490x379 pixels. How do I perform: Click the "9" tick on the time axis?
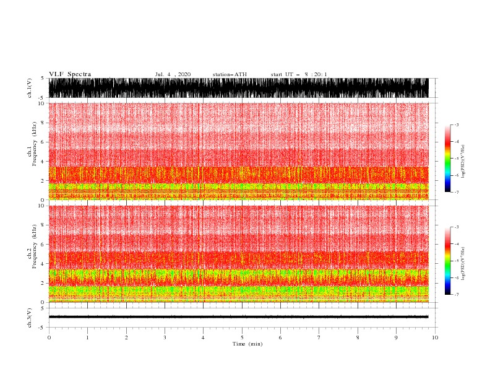click(x=396, y=338)
